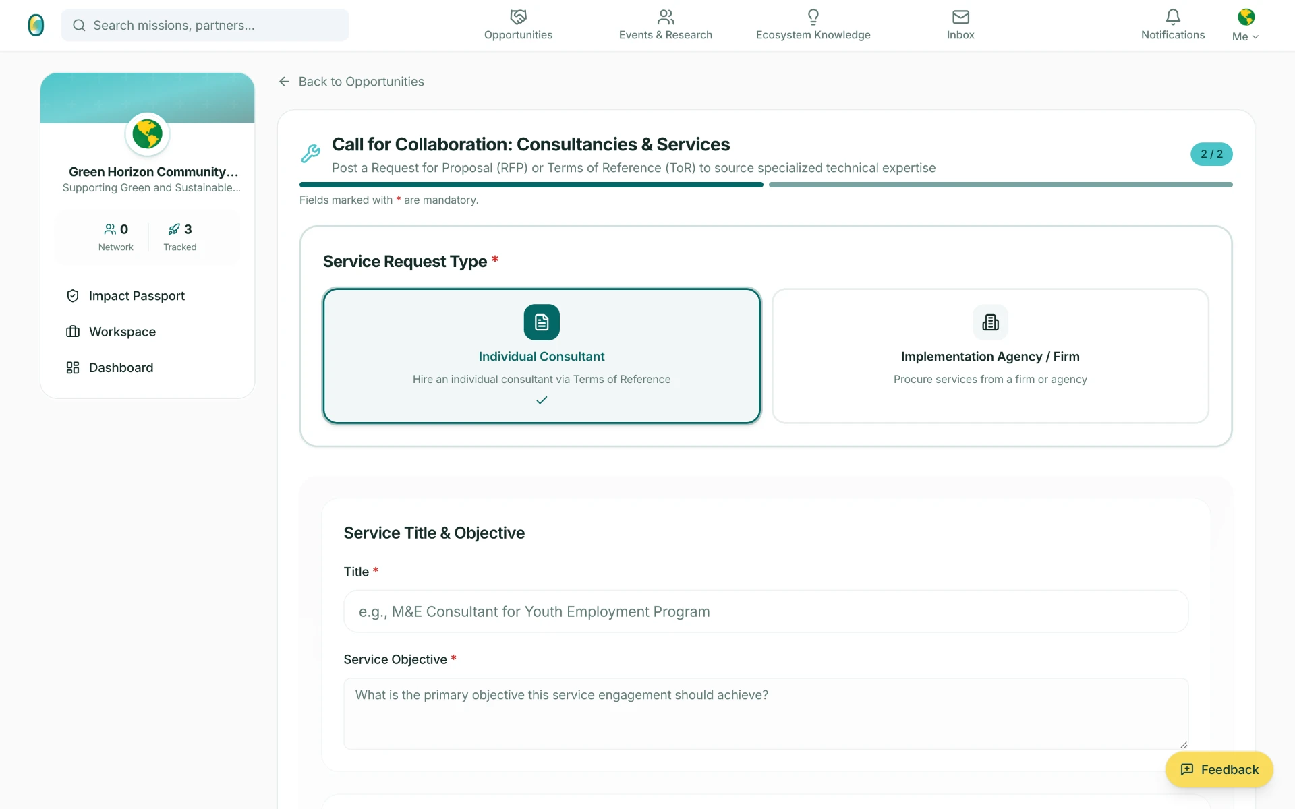Grab the Service Objective resize handle
The height and width of the screenshot is (809, 1295).
(1184, 744)
